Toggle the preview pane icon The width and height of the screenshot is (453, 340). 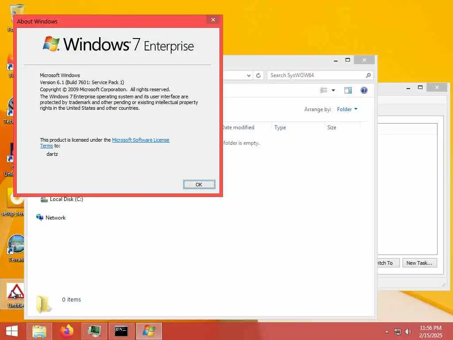(348, 90)
